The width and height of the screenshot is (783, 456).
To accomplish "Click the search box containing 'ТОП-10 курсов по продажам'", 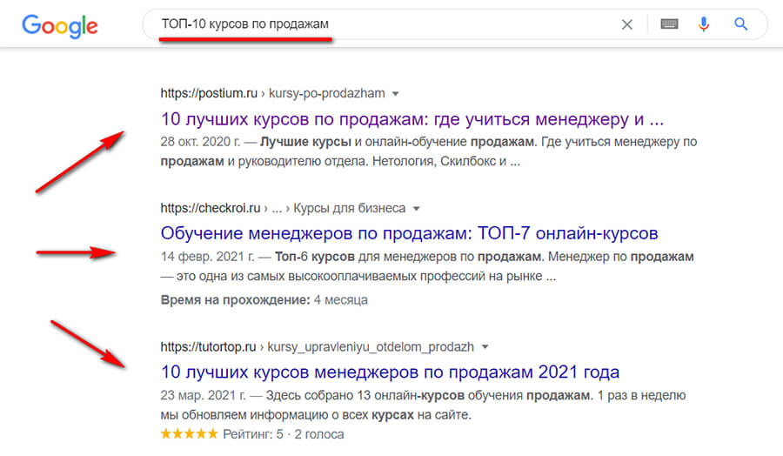I will point(383,25).
